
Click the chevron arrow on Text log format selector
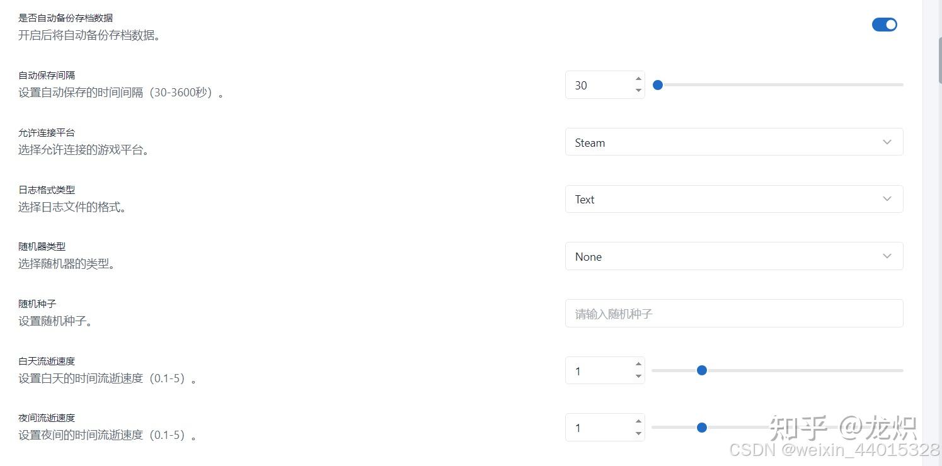[x=887, y=199]
